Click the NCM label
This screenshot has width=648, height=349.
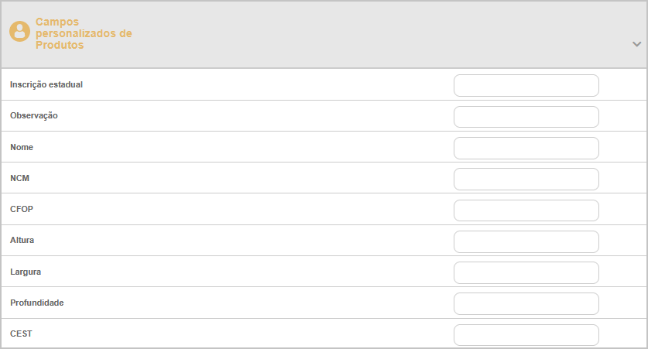click(x=20, y=178)
